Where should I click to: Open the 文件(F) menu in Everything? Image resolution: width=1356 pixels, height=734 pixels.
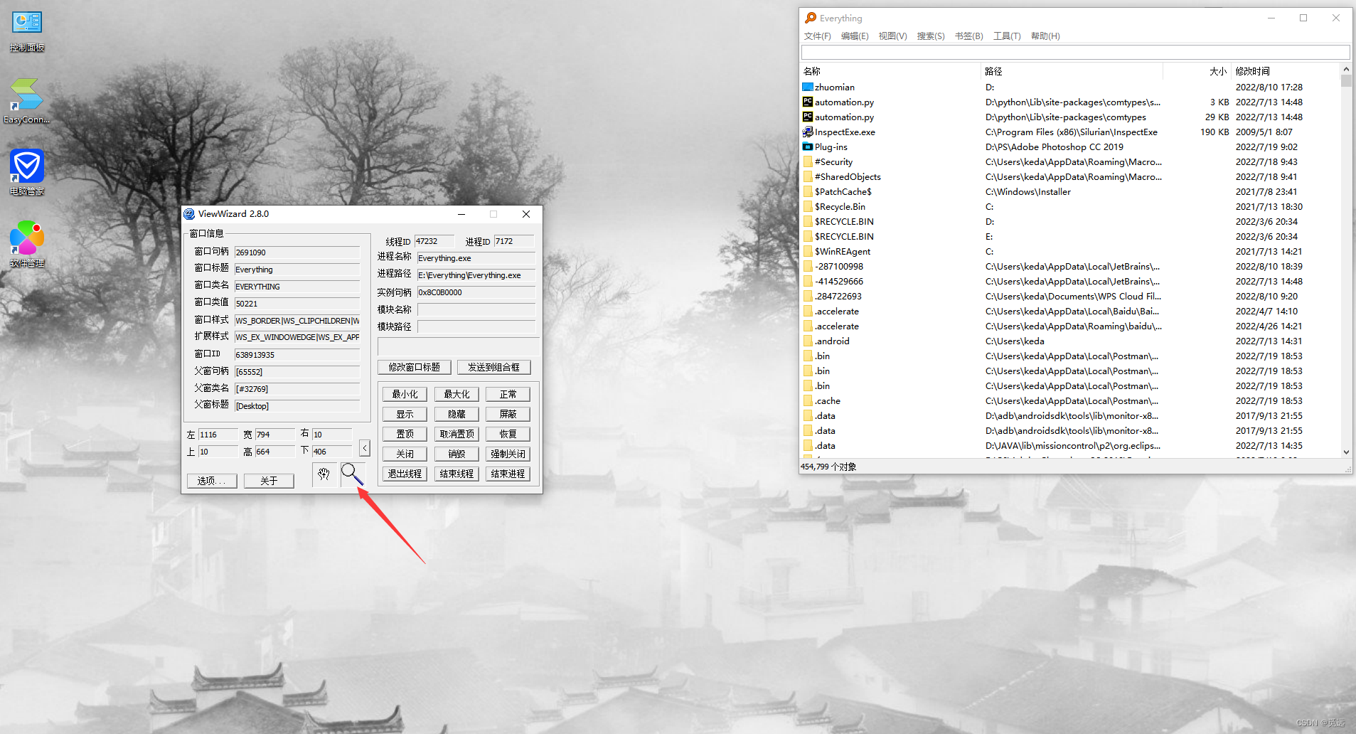(817, 36)
